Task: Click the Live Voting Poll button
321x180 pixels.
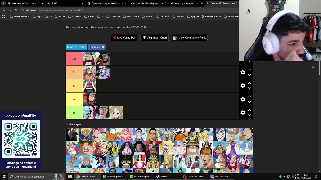Action: [x=124, y=38]
